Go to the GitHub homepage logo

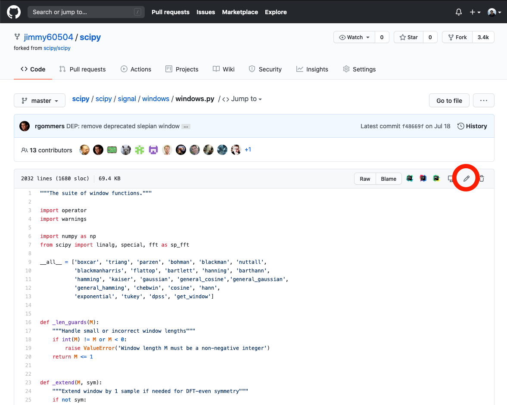(14, 12)
